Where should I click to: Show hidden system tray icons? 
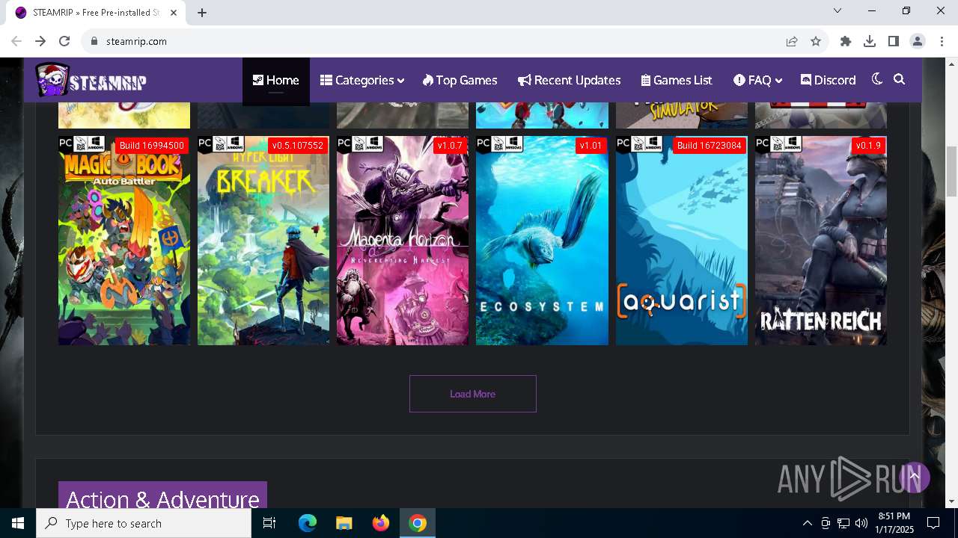tap(807, 523)
